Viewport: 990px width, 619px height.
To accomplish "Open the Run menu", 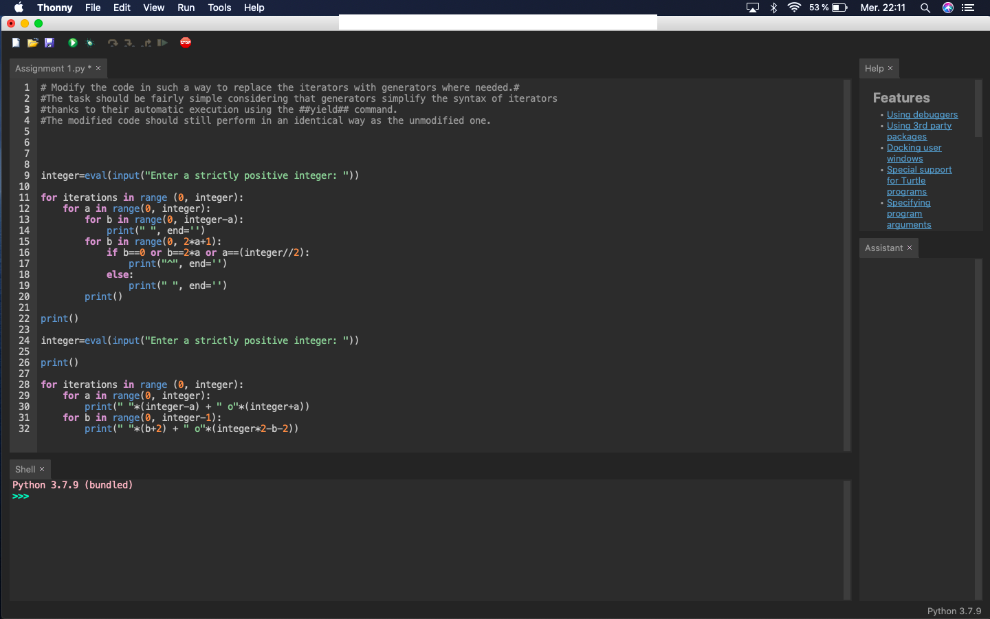I will [x=186, y=8].
